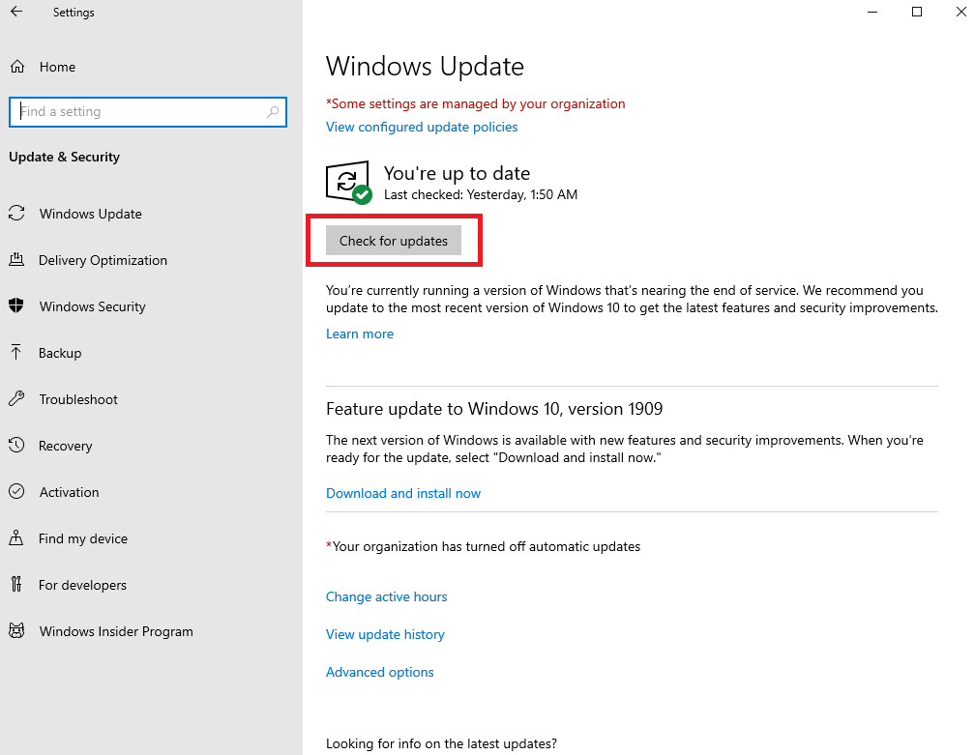Minimize the Settings window
Viewport: 975px width, 755px height.
tap(872, 12)
